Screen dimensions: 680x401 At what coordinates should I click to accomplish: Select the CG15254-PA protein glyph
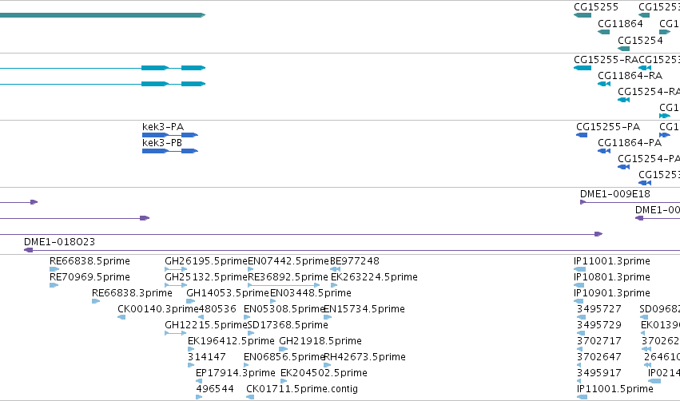pos(623,167)
